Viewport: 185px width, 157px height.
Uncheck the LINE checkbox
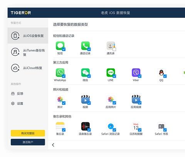(114, 76)
